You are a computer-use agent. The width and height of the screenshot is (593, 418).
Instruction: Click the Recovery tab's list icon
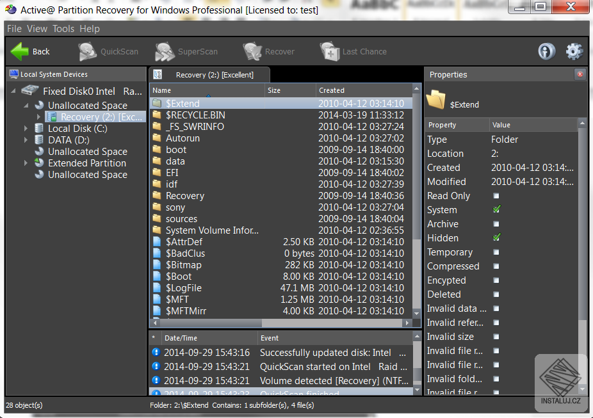pyautogui.click(x=158, y=74)
